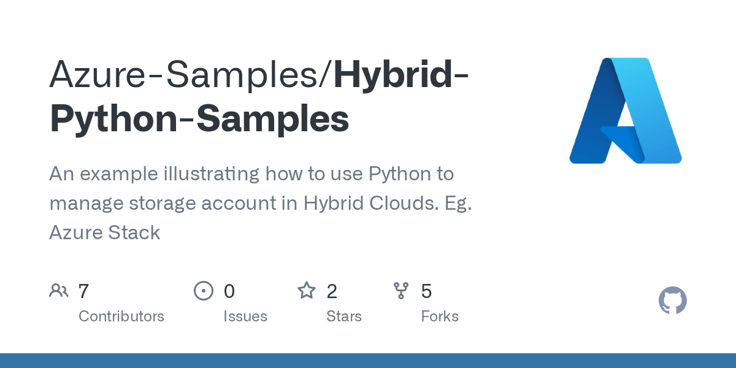736x368 pixels.
Task: Click the fork icon
Action: pos(401,290)
